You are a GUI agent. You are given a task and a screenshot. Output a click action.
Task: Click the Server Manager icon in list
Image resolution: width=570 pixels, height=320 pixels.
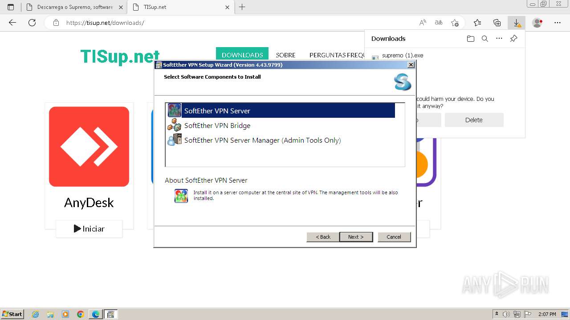click(x=175, y=140)
